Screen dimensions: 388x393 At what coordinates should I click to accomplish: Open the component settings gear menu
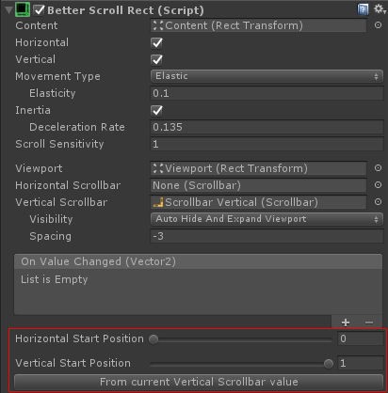380,8
